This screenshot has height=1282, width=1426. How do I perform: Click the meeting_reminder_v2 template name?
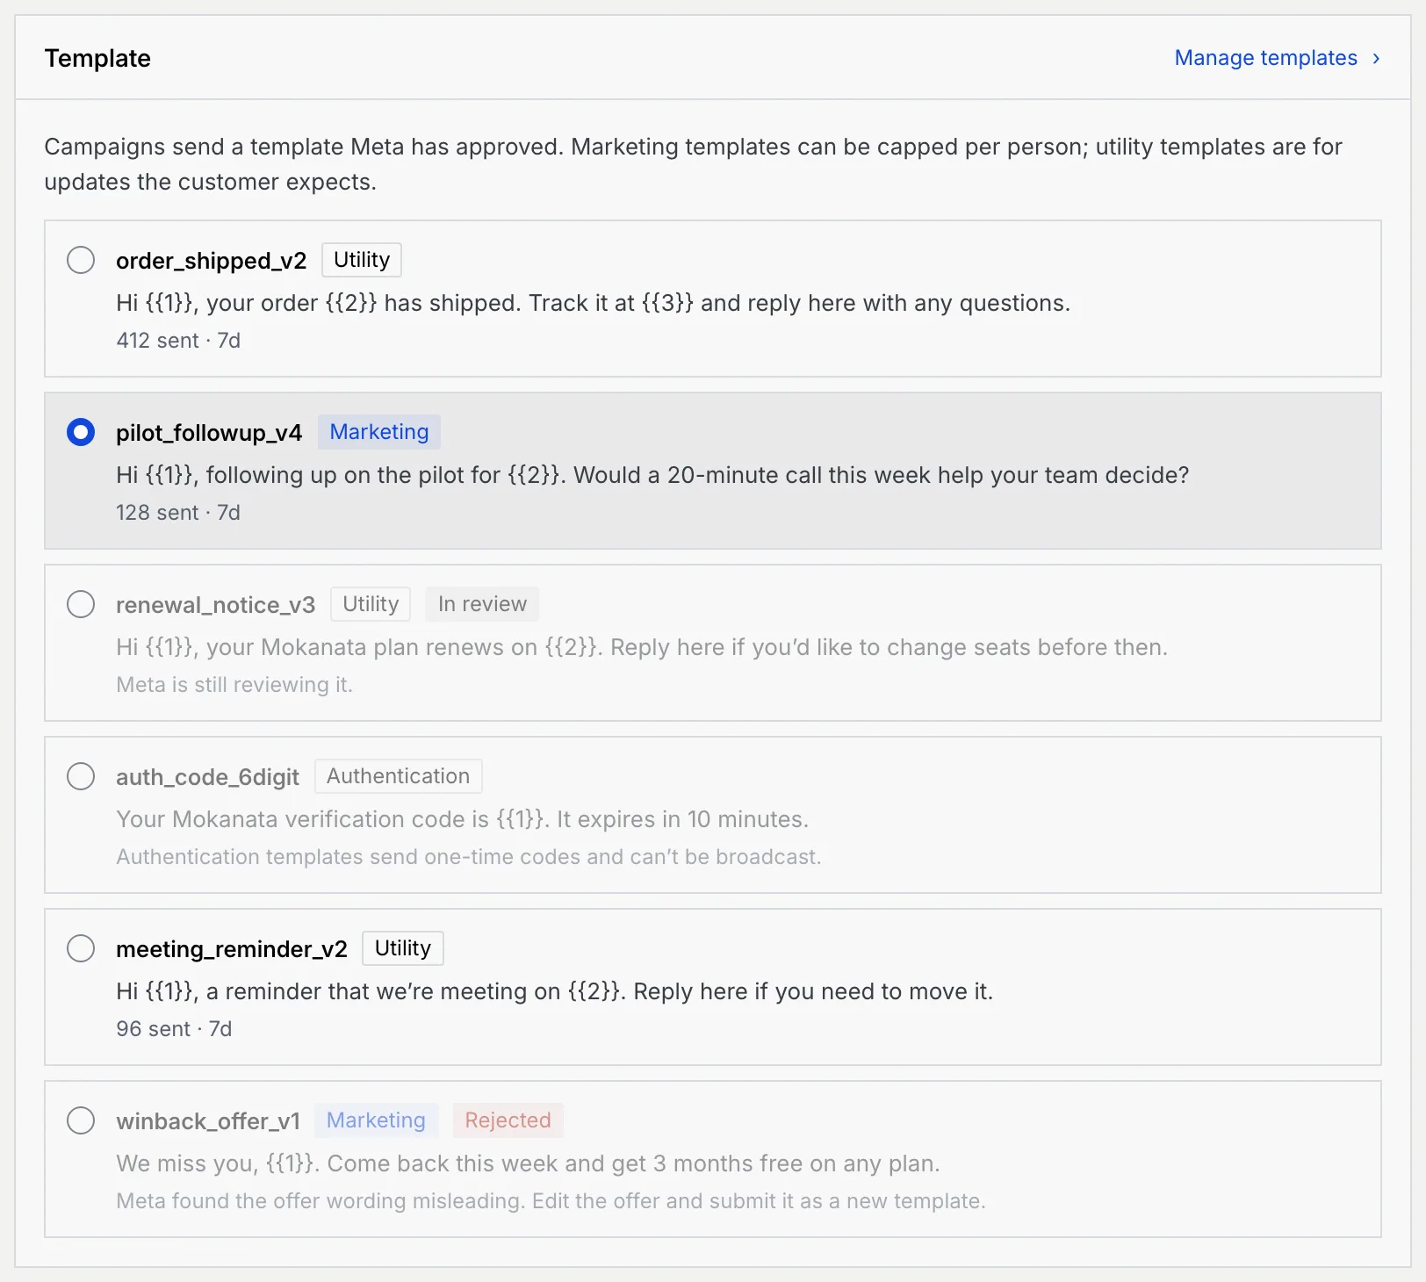click(x=232, y=949)
